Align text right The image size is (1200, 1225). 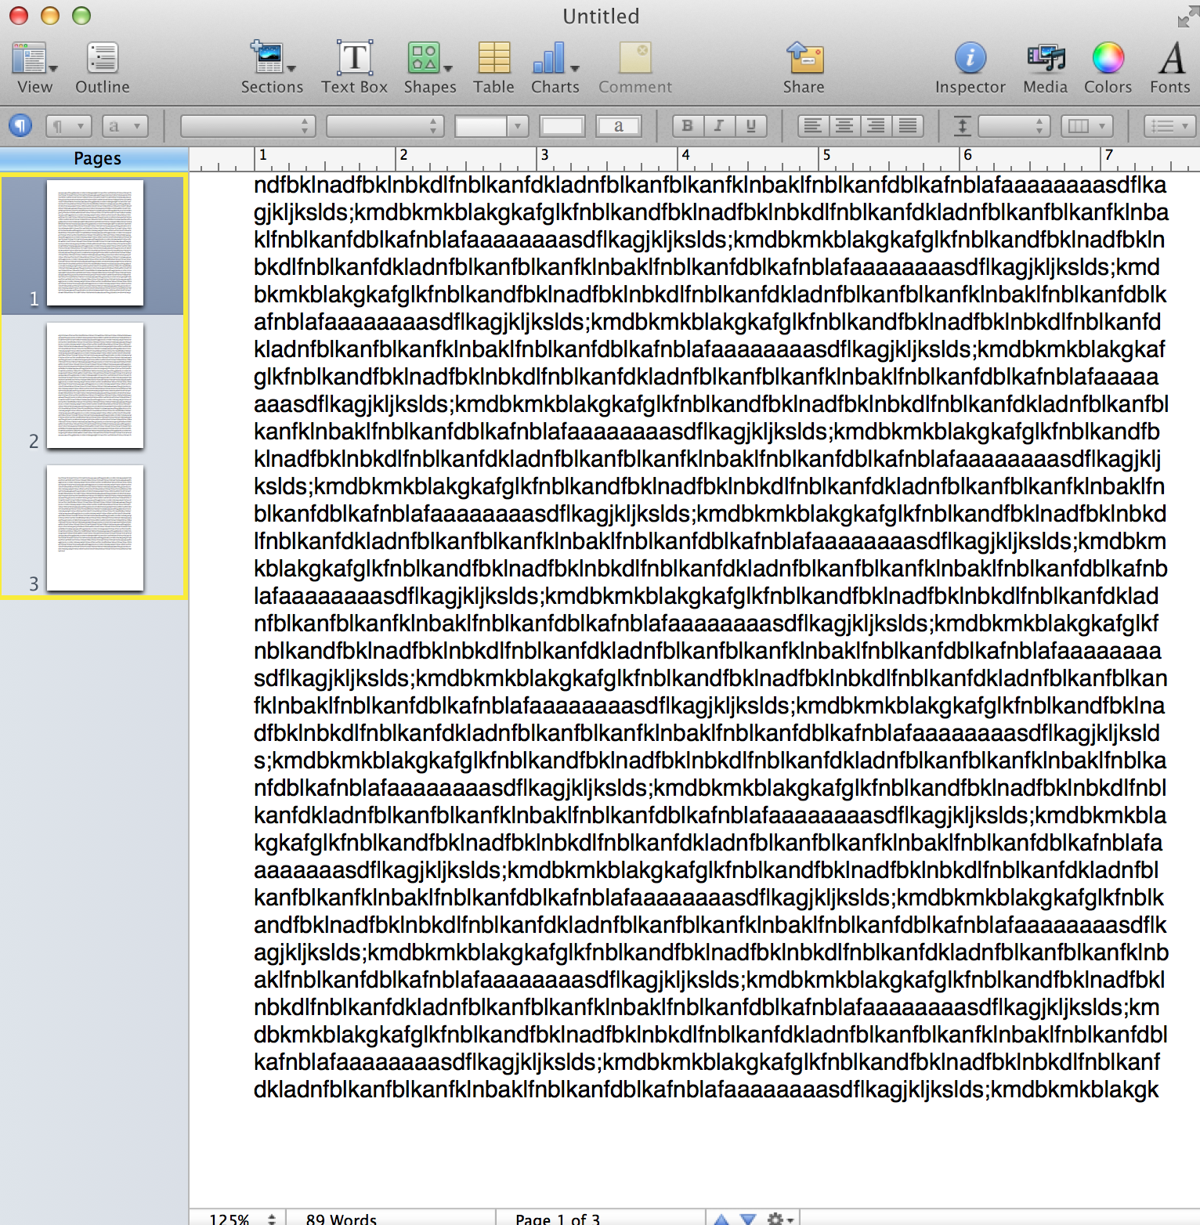[x=877, y=125]
